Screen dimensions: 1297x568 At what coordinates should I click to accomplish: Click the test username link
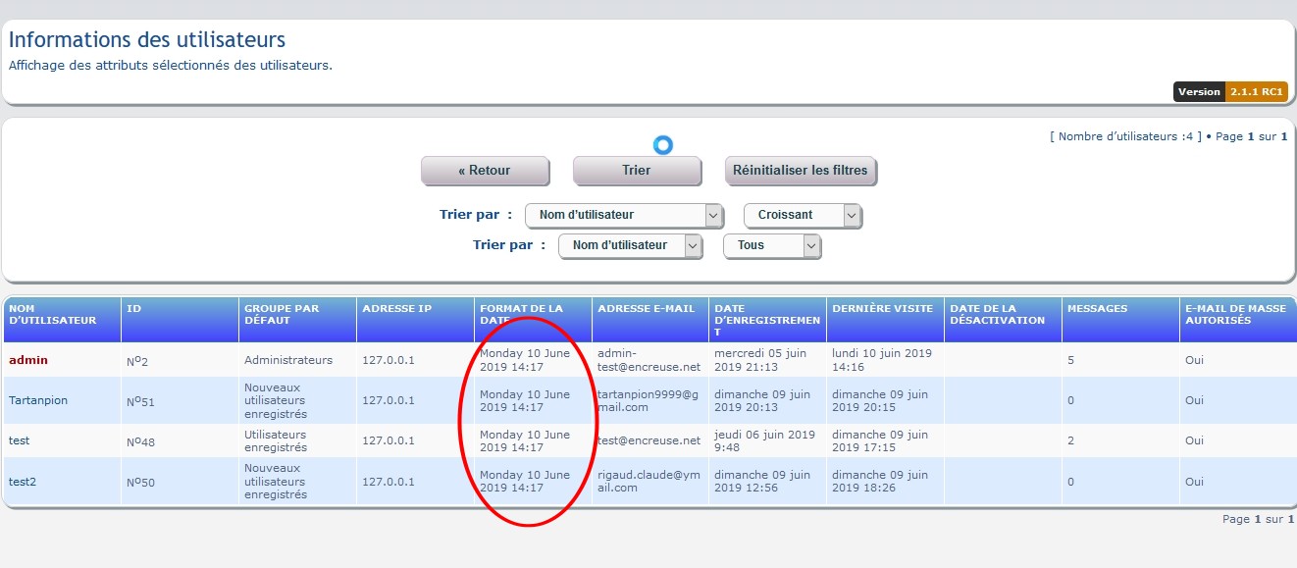pyautogui.click(x=20, y=440)
